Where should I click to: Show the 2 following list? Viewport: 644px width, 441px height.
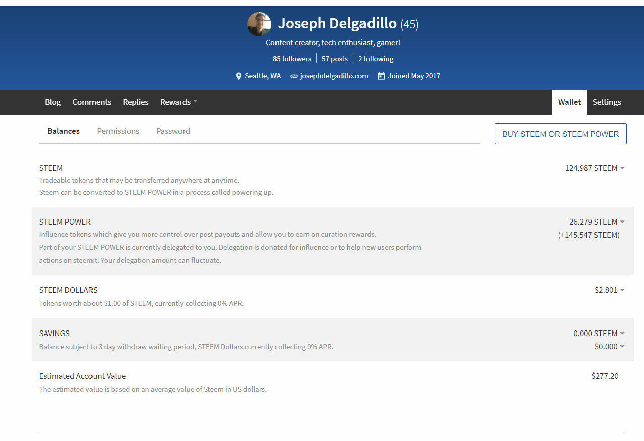pos(376,59)
